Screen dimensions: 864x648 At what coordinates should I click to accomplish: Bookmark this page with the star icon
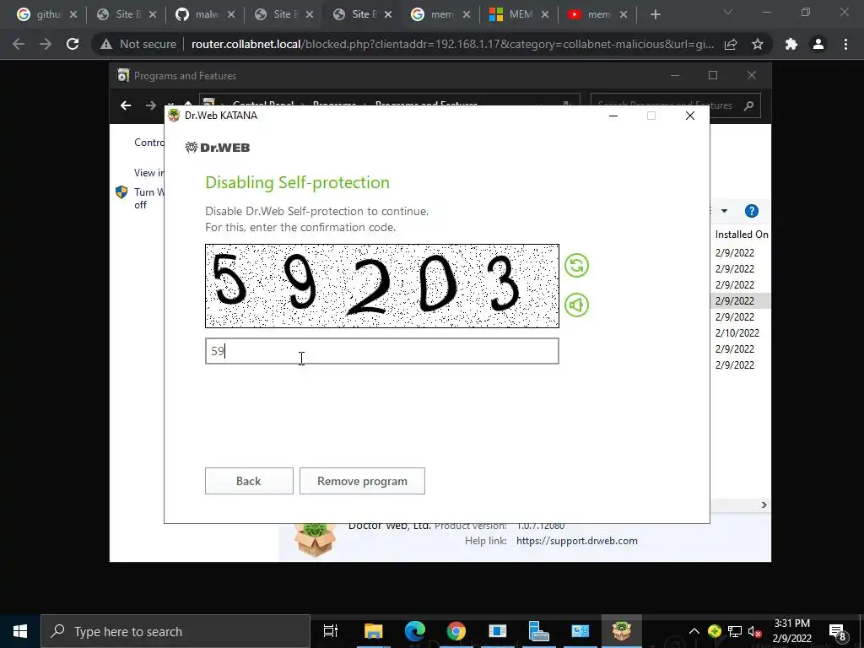(x=758, y=44)
